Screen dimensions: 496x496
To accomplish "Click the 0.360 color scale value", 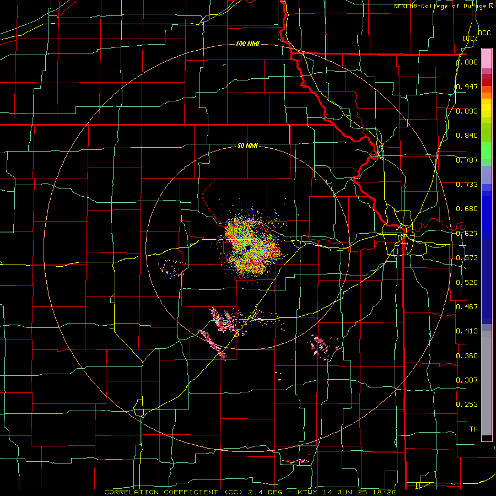I will click(467, 356).
